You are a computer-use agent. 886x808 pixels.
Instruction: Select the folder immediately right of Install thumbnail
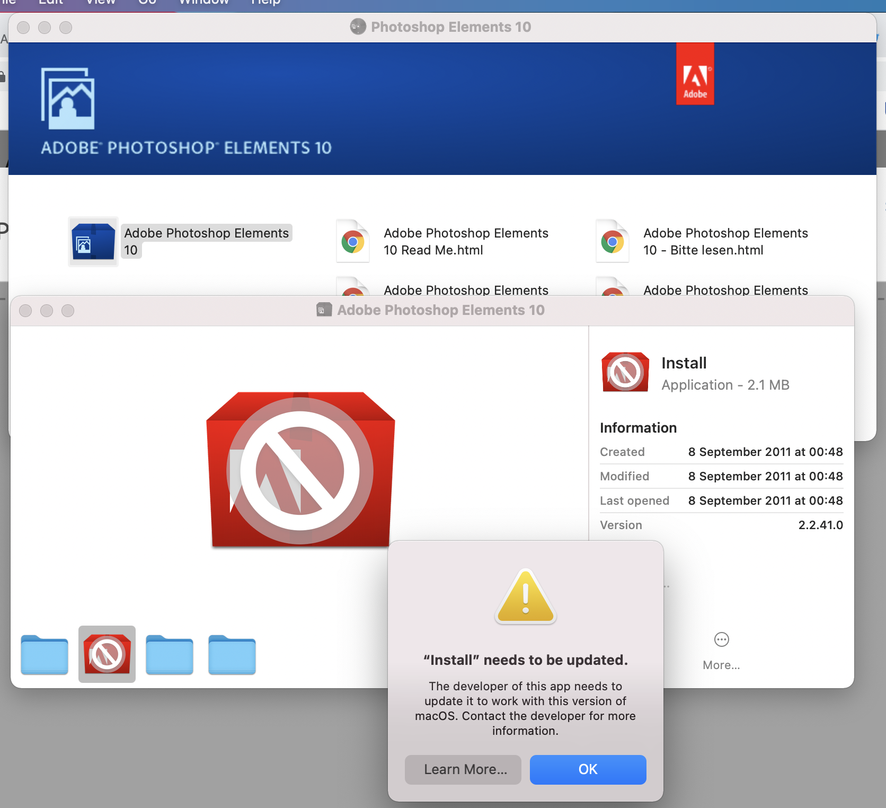point(170,654)
